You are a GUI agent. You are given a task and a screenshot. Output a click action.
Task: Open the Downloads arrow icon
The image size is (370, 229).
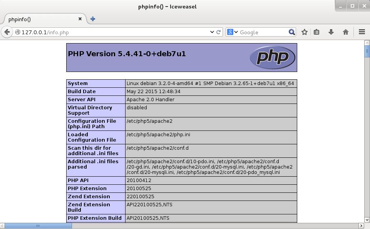[x=331, y=32]
